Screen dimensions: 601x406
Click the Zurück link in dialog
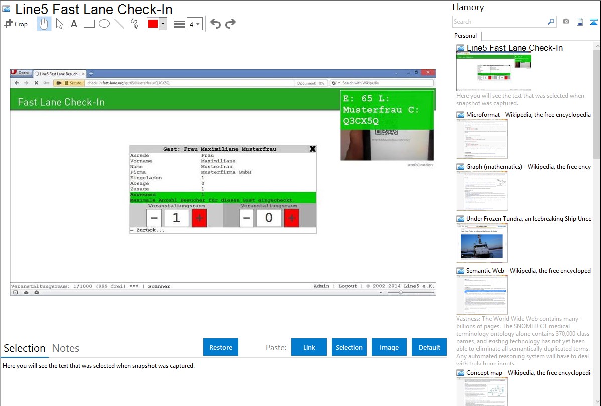coord(147,230)
